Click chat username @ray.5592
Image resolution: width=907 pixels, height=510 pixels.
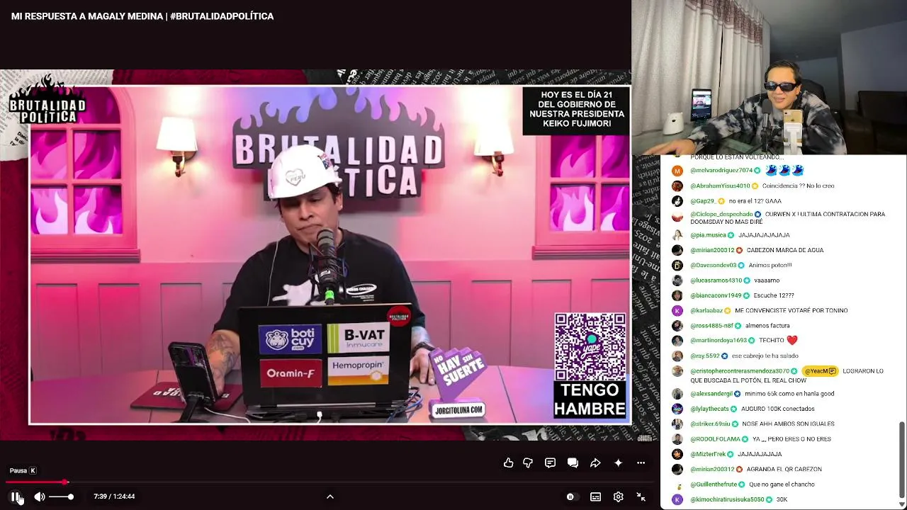(704, 356)
